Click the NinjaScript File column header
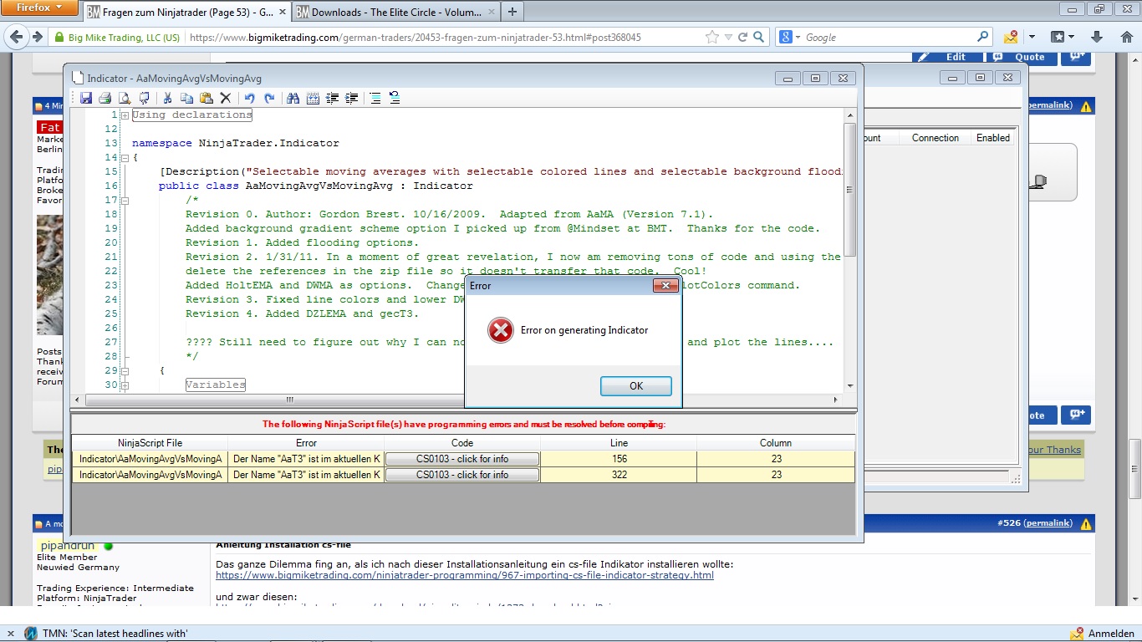Viewport: 1142px width, 642px height. [150, 443]
